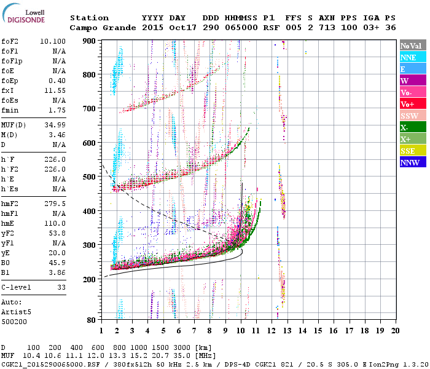Click the MUF(D) value 34.99

coord(55,125)
